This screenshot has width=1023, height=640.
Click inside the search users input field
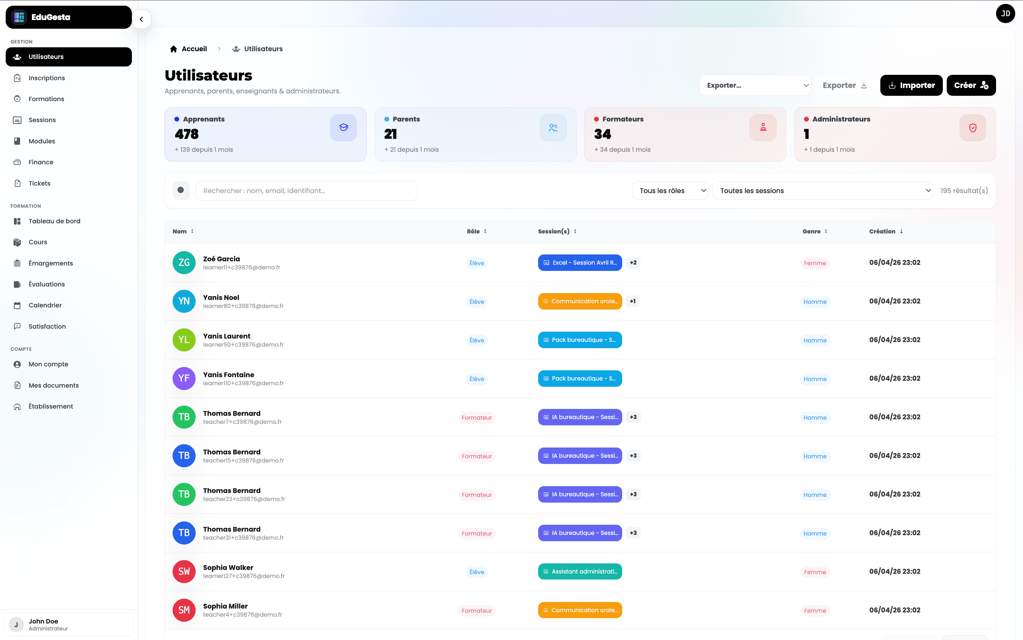pos(306,190)
